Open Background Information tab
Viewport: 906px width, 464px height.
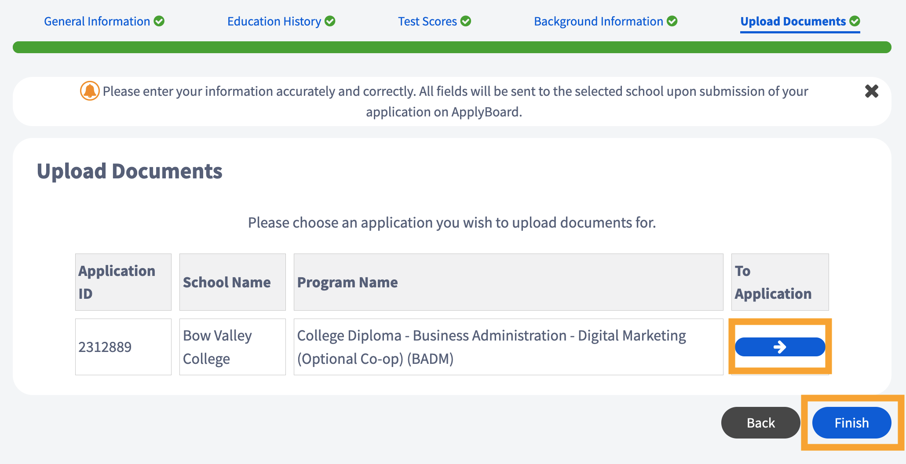pos(606,21)
